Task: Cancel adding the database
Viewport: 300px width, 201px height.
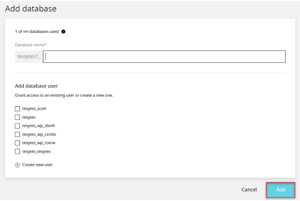Action: pos(249,190)
